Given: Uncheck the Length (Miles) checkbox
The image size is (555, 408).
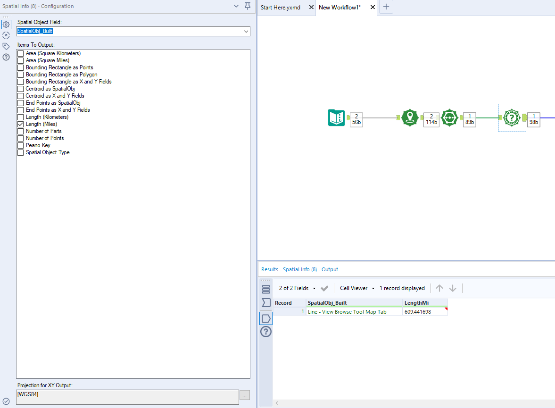Looking at the screenshot, I should tap(20, 124).
